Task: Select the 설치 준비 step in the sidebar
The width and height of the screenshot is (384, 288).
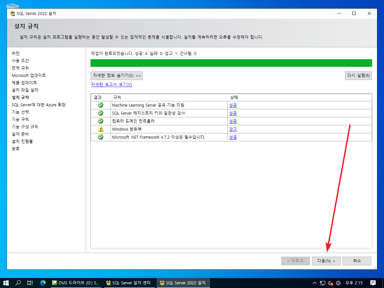Action: click(20, 134)
